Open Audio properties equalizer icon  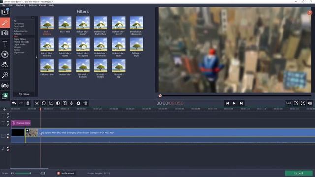(x=85, y=103)
